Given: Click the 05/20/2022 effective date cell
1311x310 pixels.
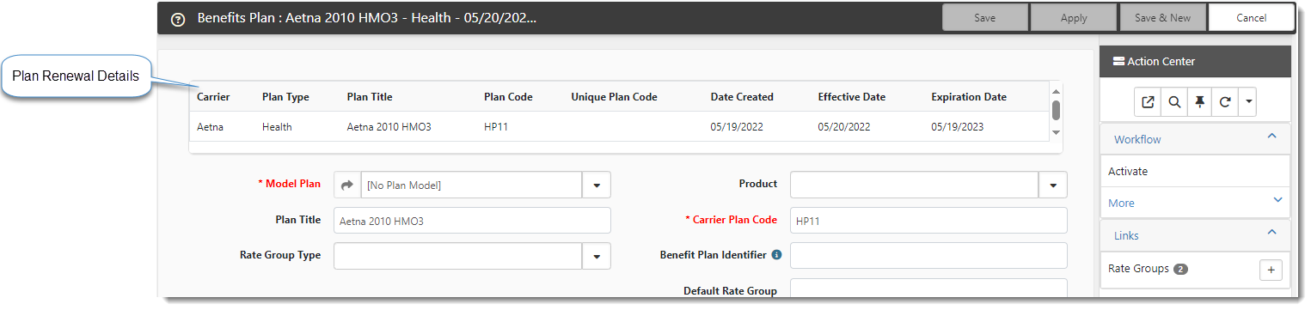Looking at the screenshot, I should tap(844, 127).
